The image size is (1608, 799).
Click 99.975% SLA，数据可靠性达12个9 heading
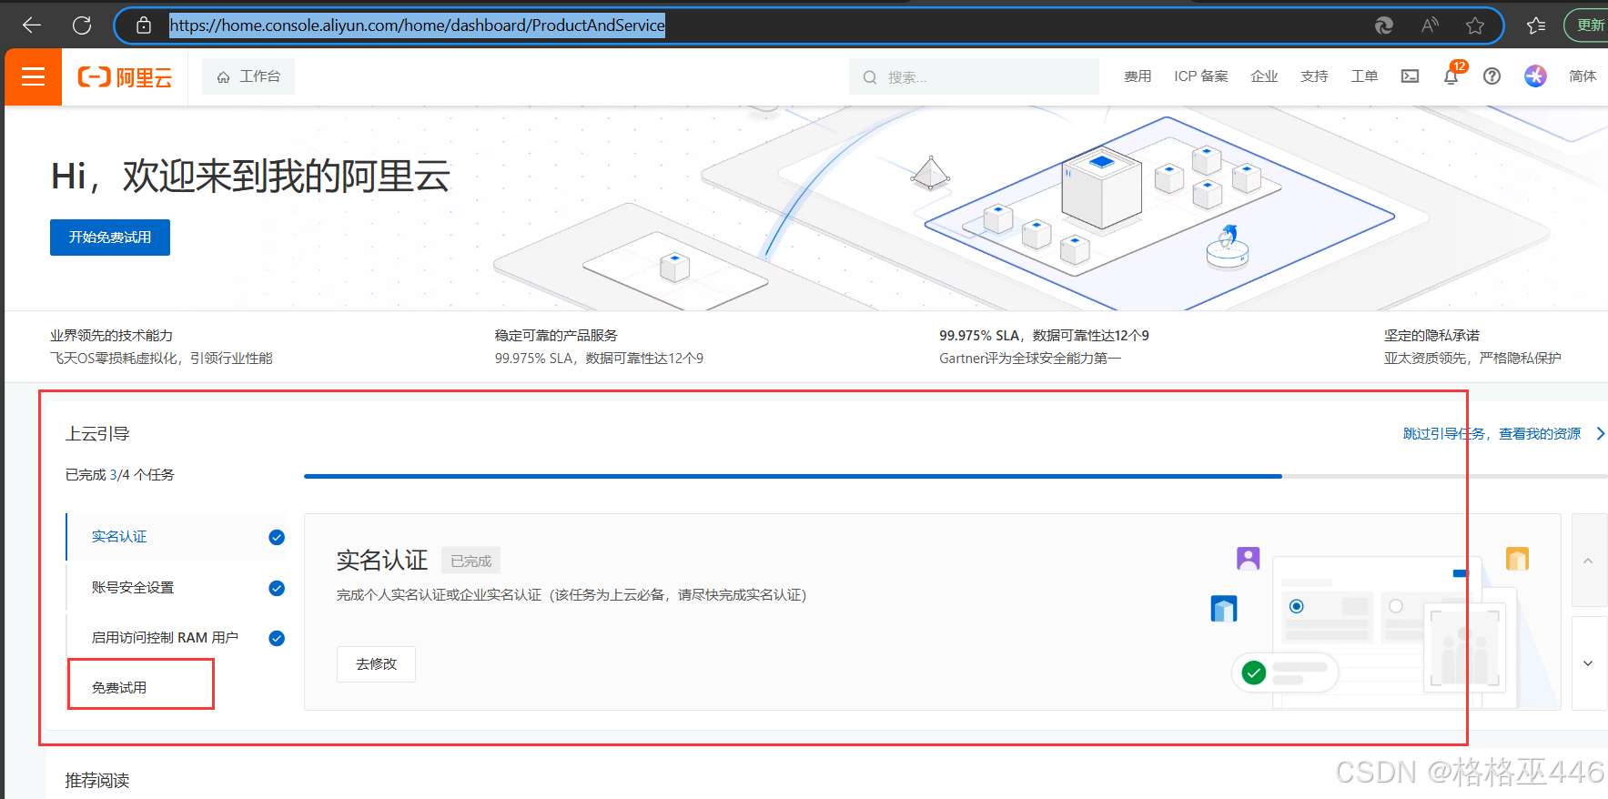pos(1044,336)
